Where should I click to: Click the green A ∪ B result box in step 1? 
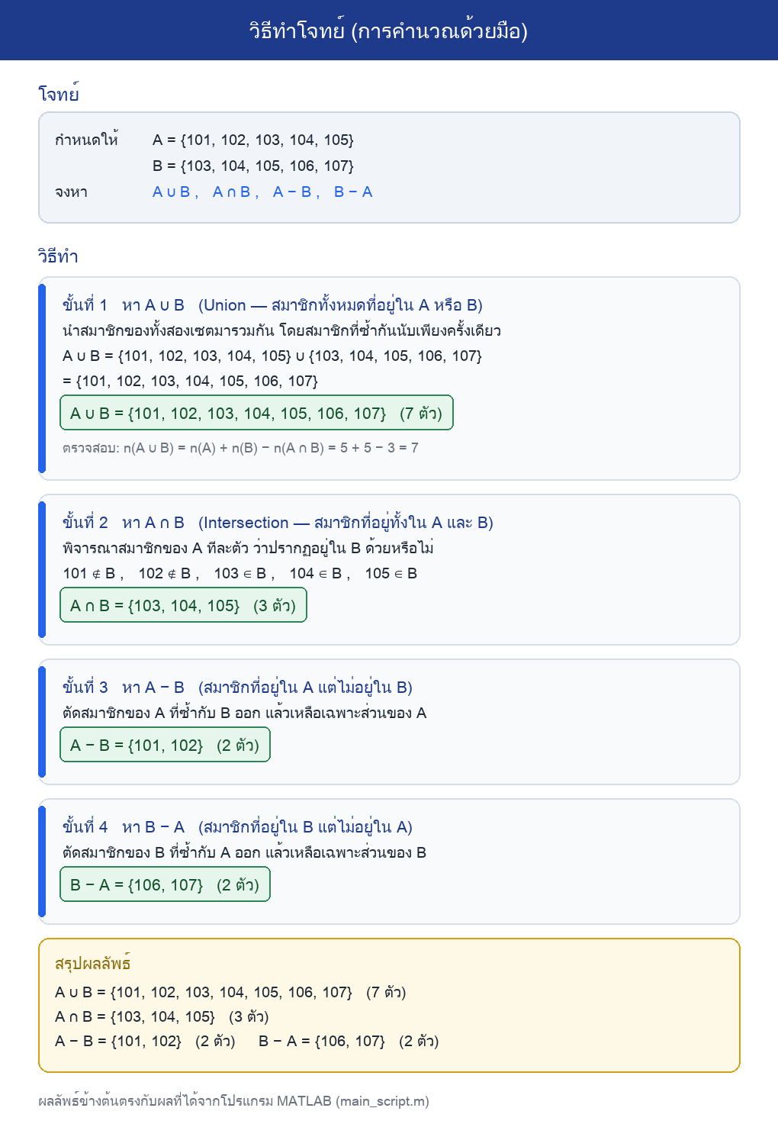(256, 413)
